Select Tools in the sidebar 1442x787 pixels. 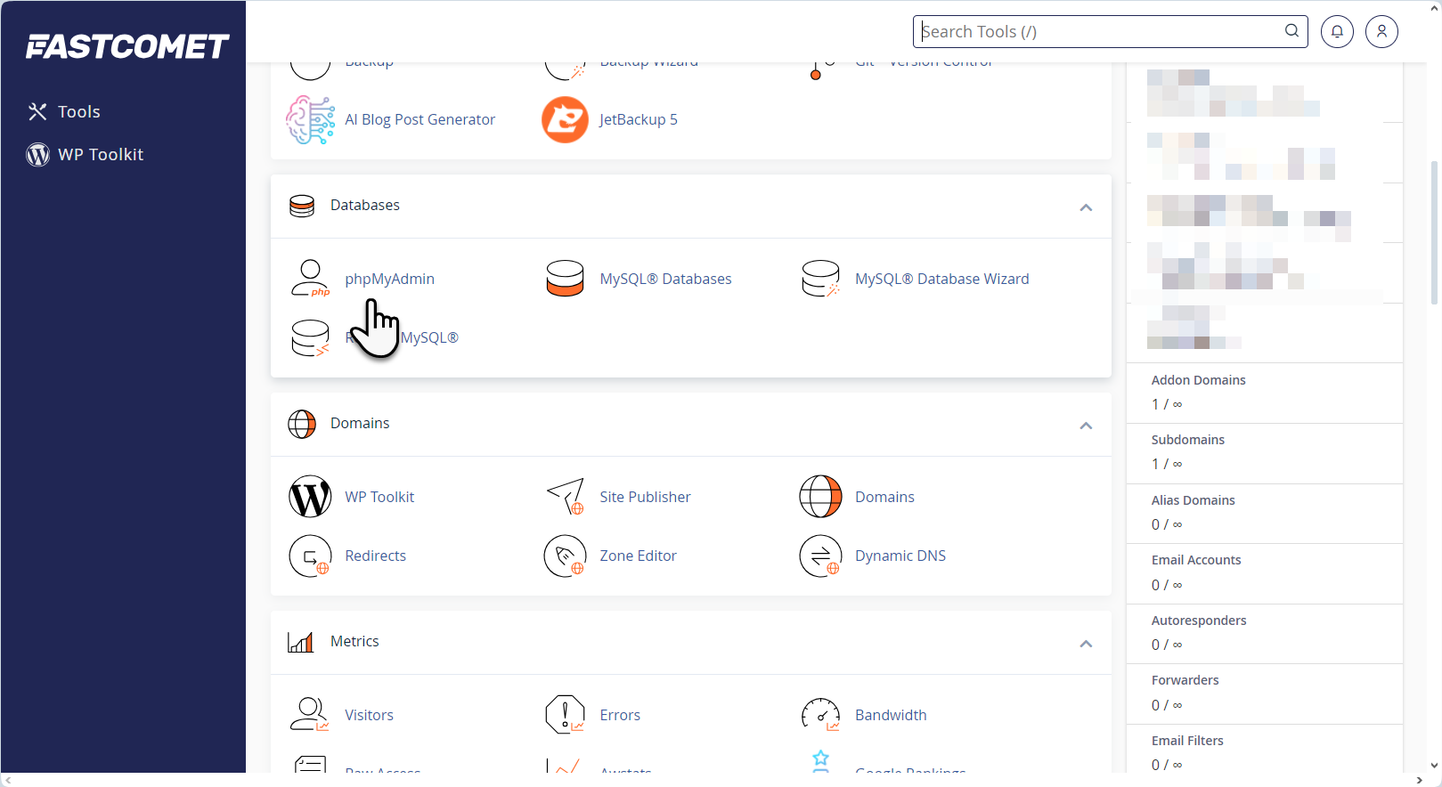pos(79,111)
